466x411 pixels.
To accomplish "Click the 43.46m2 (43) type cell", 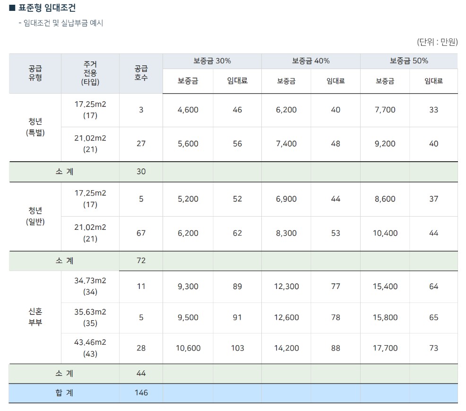I will (90, 348).
